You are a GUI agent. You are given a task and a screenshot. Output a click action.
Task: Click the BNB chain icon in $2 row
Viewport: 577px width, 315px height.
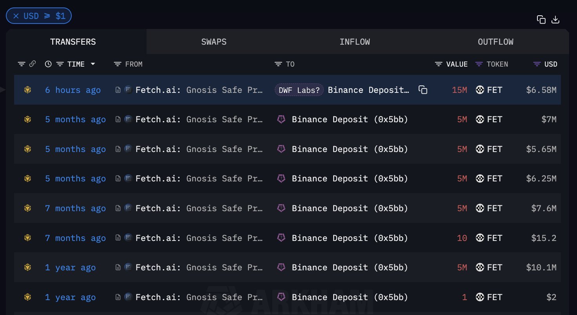click(27, 297)
